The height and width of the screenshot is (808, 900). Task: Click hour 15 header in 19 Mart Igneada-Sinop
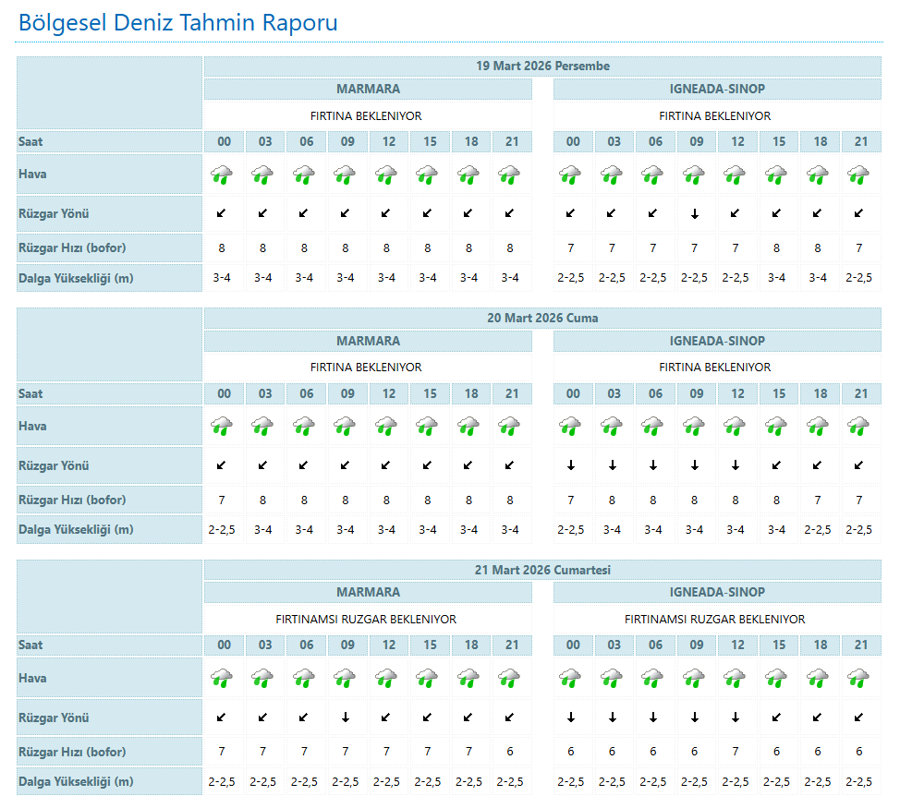click(779, 141)
